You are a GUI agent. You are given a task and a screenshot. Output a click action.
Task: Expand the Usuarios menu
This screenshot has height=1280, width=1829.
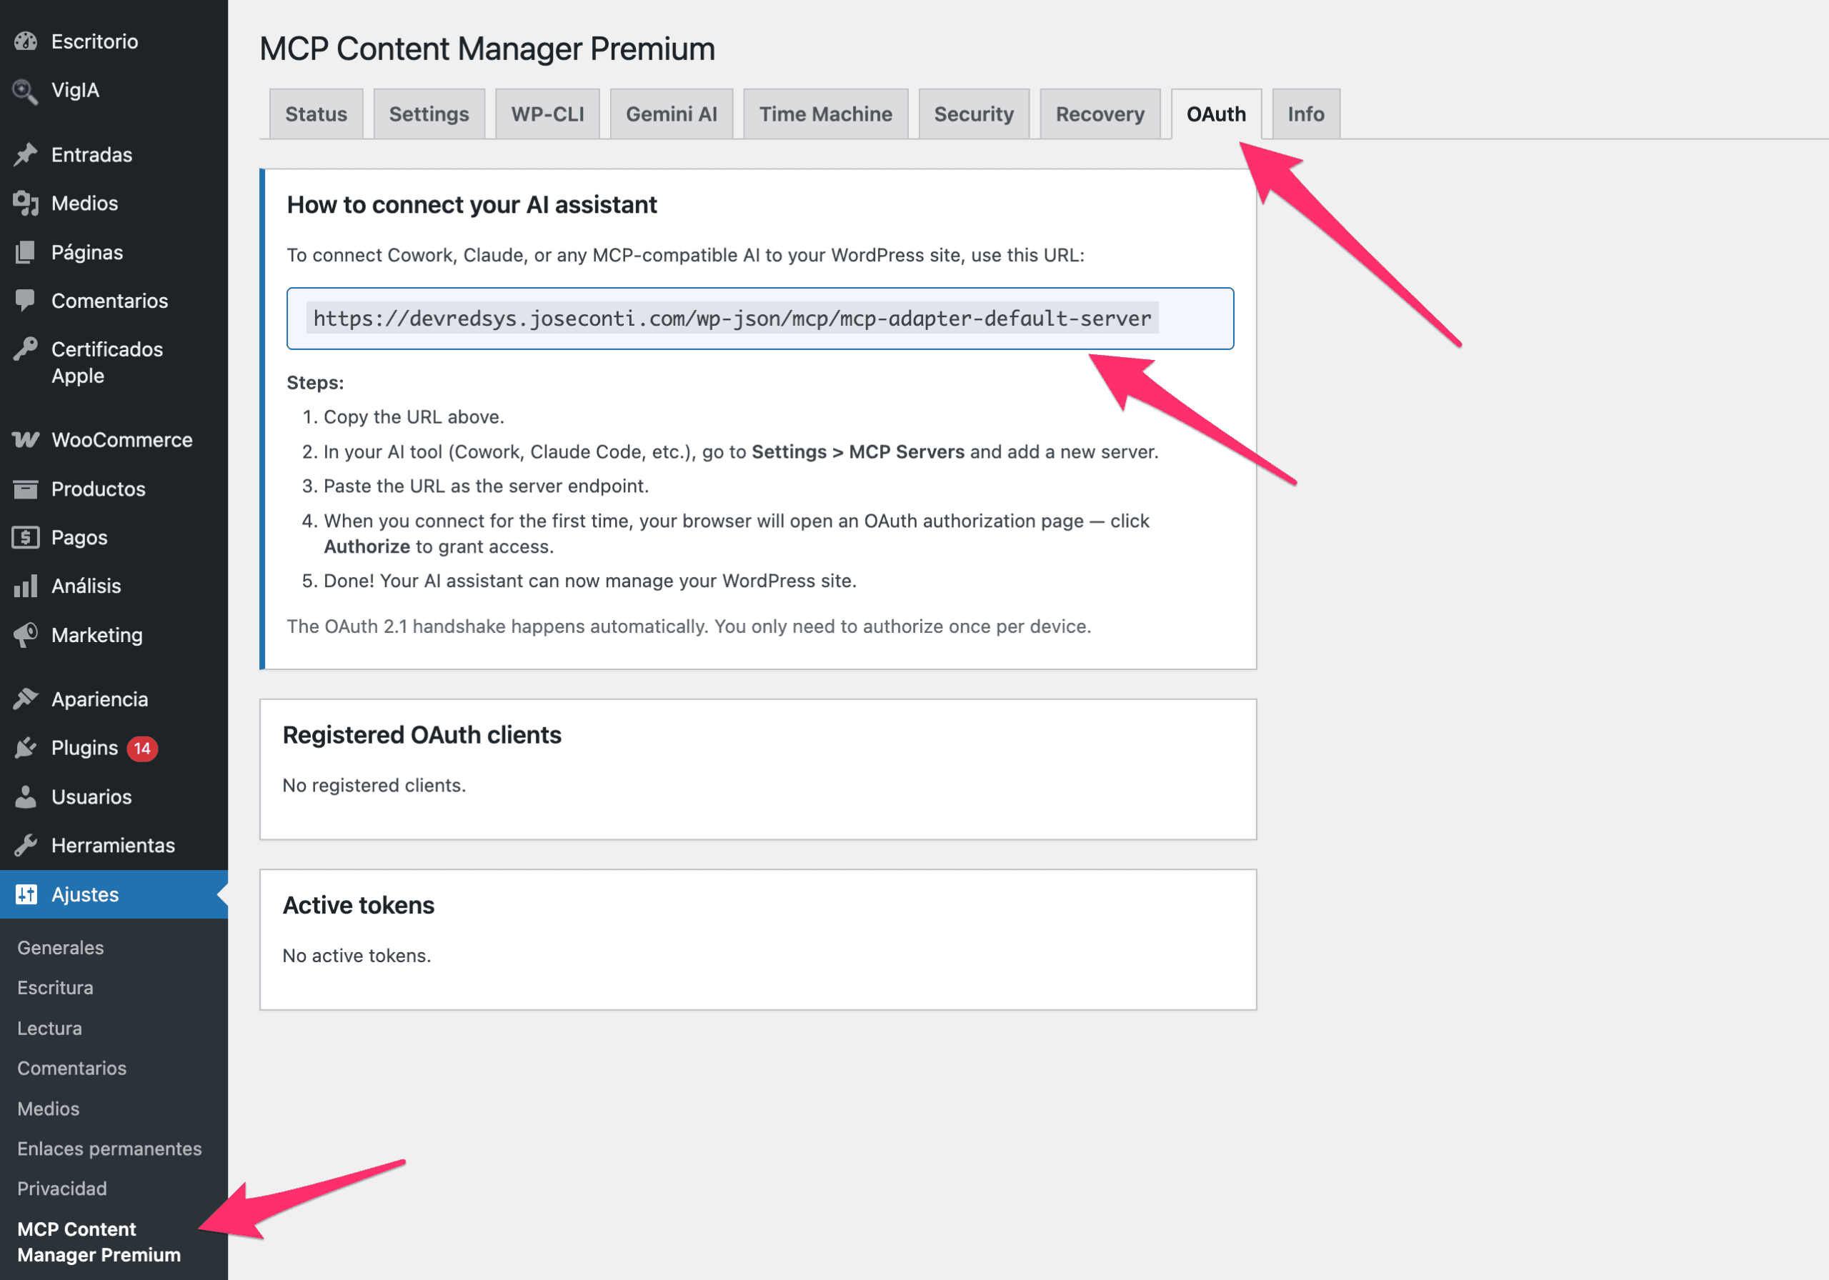(x=91, y=796)
